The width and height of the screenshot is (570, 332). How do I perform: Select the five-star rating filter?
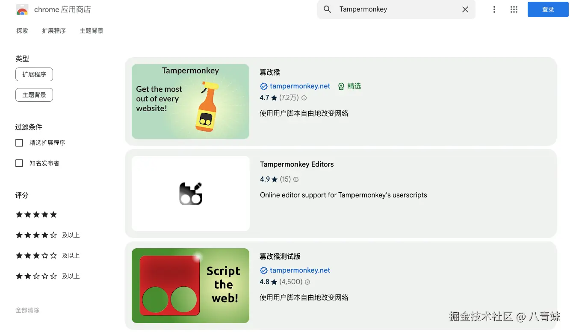(36, 214)
